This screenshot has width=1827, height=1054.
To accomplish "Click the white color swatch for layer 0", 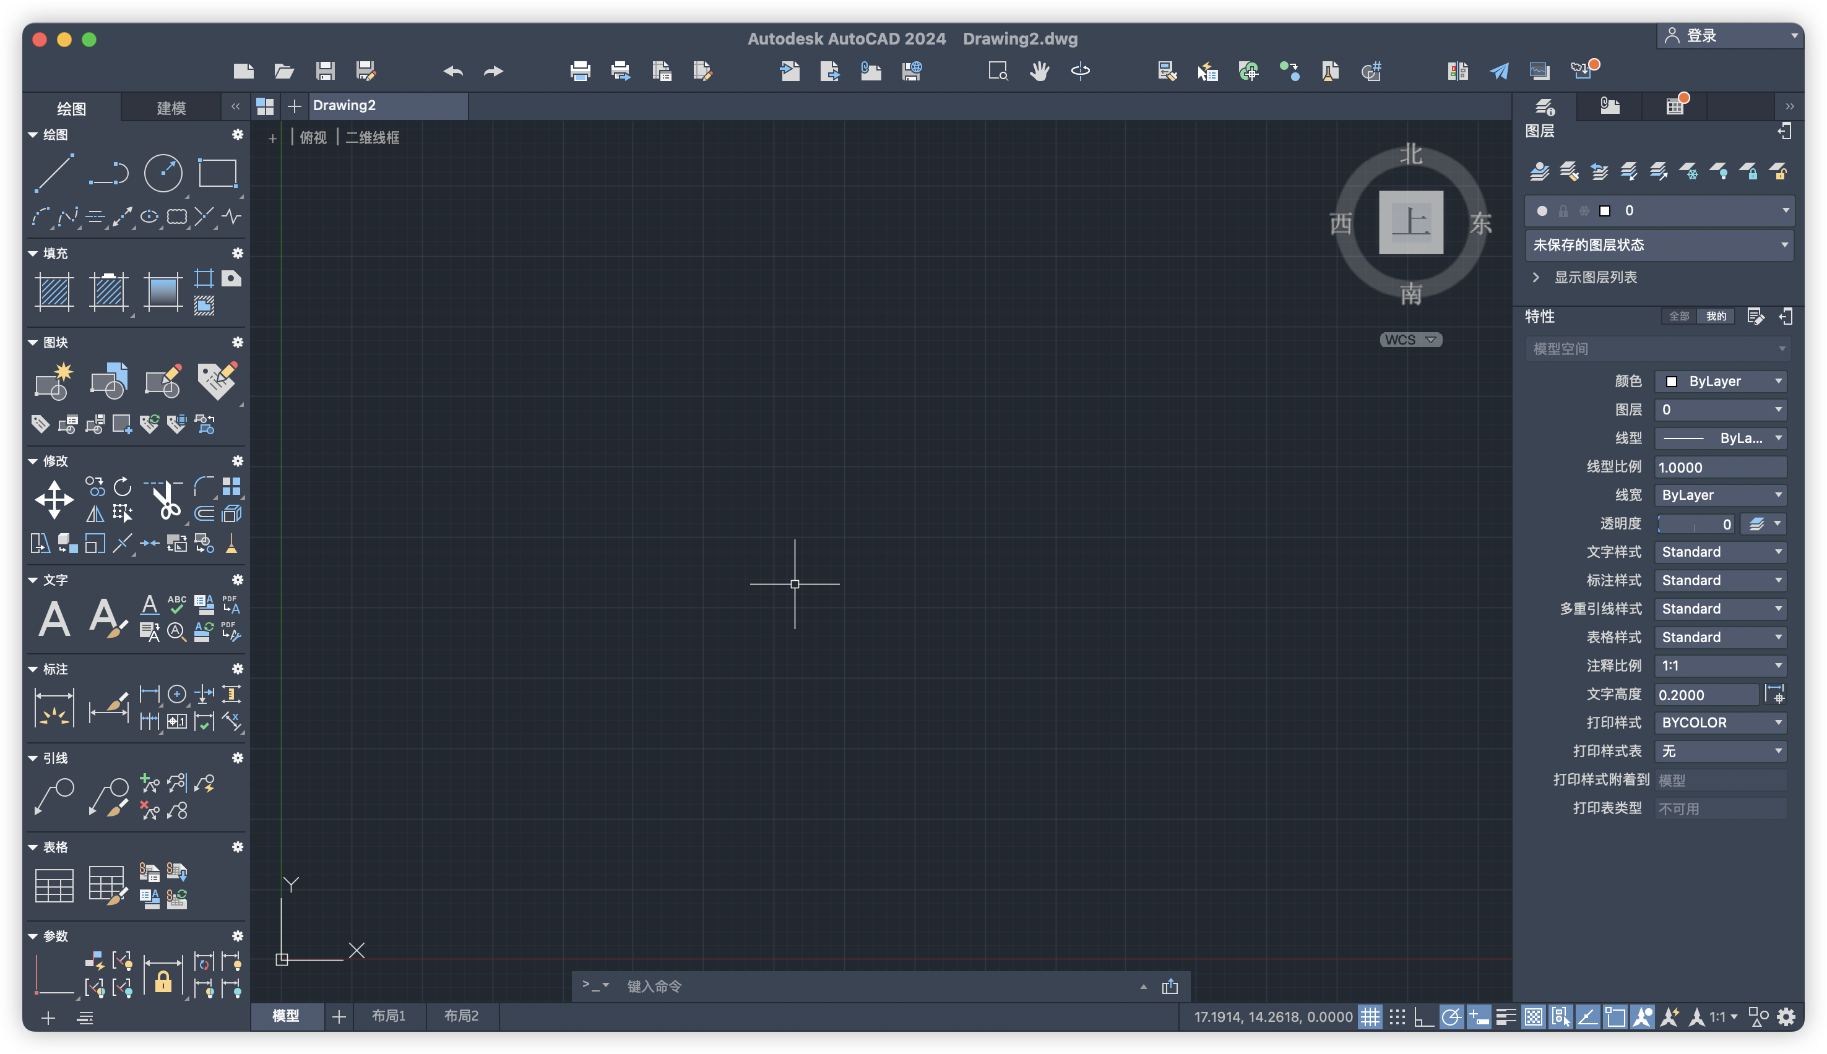I will click(x=1605, y=211).
